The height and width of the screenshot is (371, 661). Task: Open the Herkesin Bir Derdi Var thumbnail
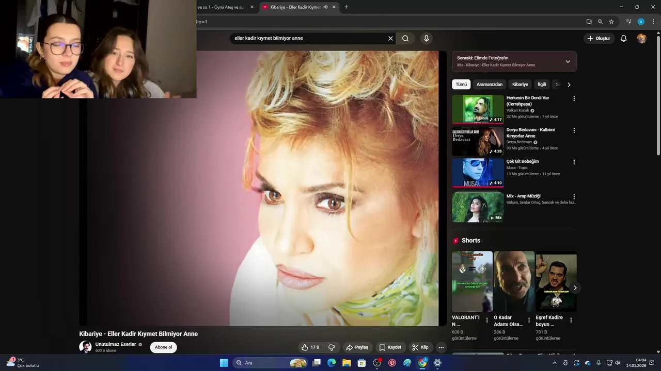tap(478, 109)
